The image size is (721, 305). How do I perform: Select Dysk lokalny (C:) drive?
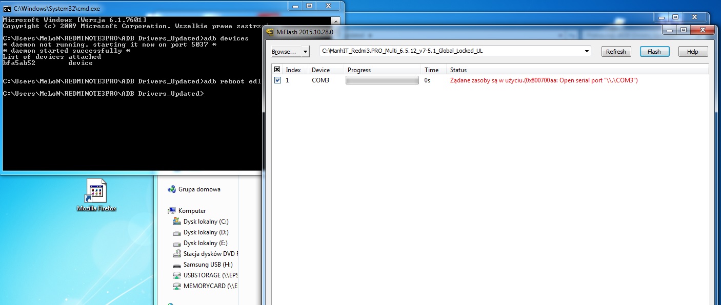206,222
